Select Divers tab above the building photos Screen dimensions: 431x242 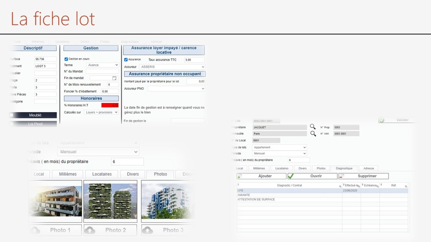[133, 174]
